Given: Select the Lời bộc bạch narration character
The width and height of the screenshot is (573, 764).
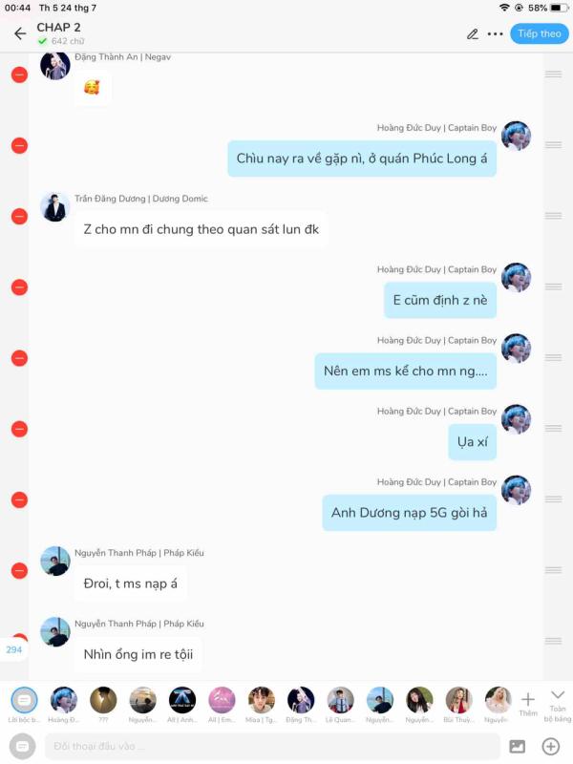Looking at the screenshot, I should (24, 705).
